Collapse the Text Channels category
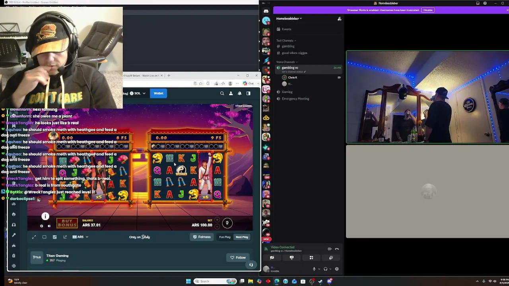This screenshot has height=286, width=509. coord(286,41)
